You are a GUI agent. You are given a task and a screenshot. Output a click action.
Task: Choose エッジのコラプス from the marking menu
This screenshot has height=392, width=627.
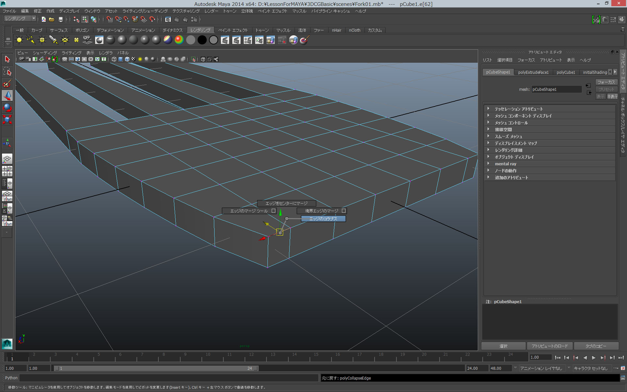(323, 219)
